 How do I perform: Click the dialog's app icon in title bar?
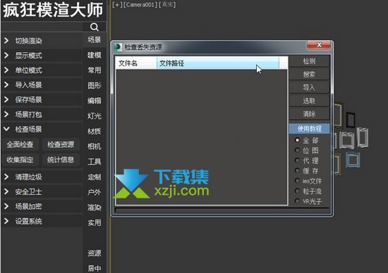click(118, 47)
